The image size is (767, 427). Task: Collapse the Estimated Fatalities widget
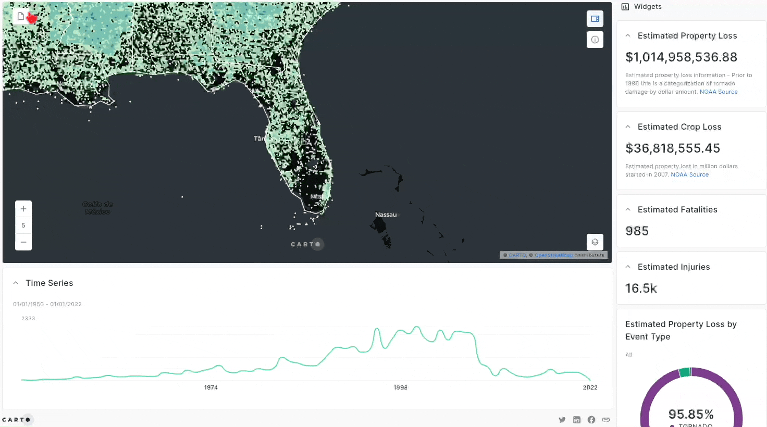pyautogui.click(x=628, y=210)
